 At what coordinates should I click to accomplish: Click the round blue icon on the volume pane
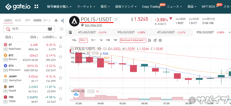(76, 95)
